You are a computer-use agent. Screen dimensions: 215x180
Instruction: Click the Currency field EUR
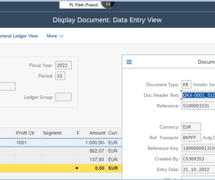coord(191,127)
